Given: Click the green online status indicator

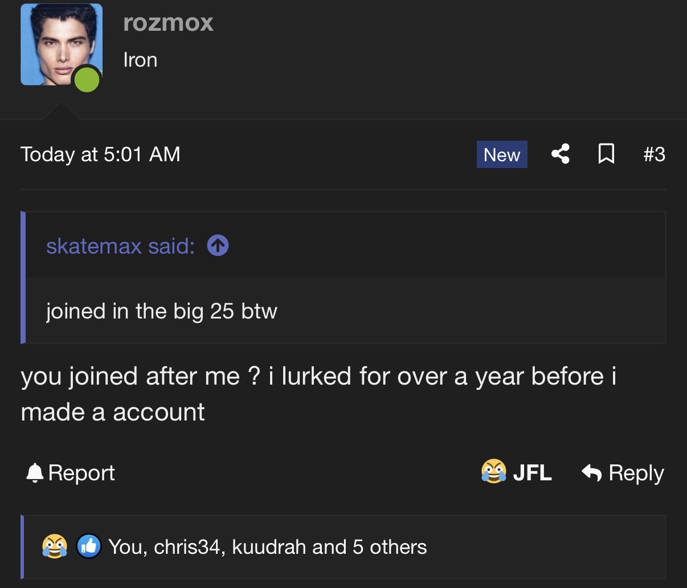Looking at the screenshot, I should click(87, 79).
